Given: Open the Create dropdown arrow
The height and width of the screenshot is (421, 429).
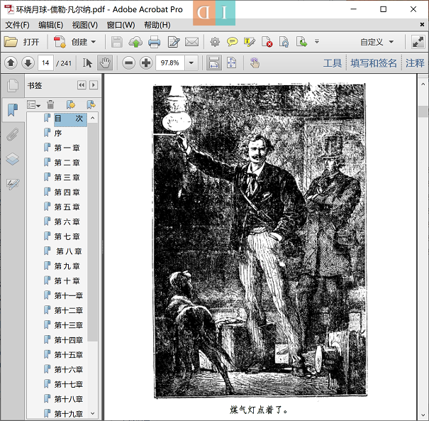Looking at the screenshot, I should (94, 42).
